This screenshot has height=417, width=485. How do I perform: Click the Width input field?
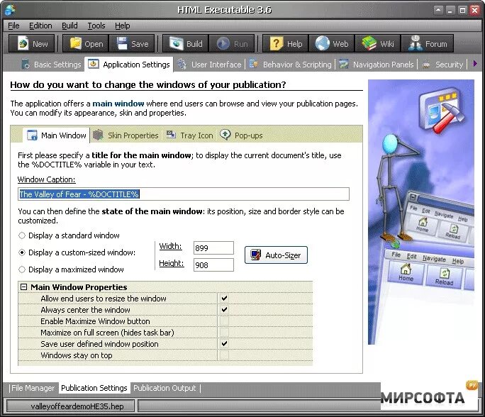(213, 248)
